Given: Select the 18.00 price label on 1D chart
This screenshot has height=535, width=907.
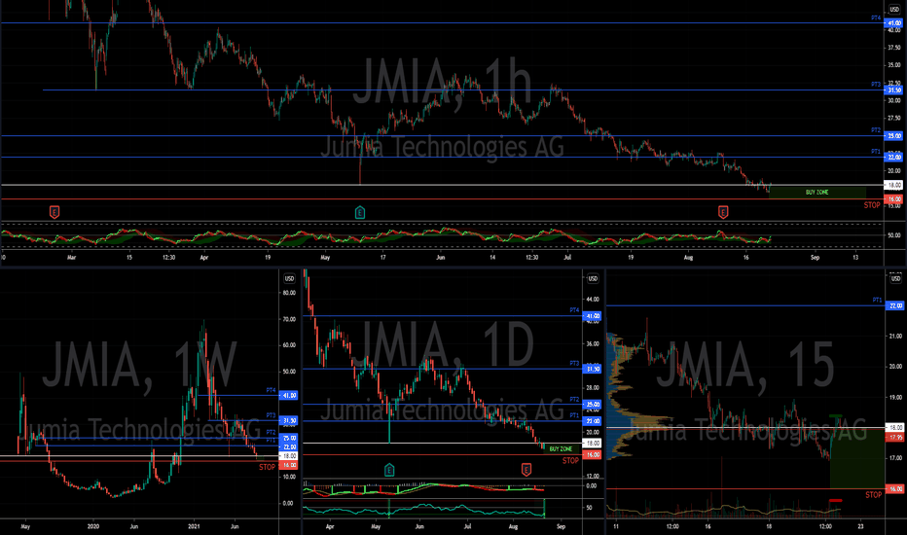Looking at the screenshot, I should point(593,444).
